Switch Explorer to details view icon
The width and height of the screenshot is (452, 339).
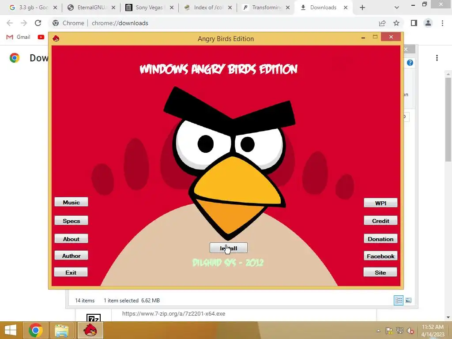pos(399,300)
